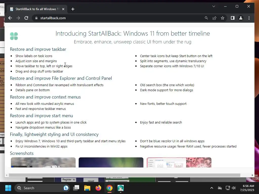Image resolution: width=259 pixels, height=194 pixels.
Task: Open the volume control speaker icon
Action: click(234, 188)
